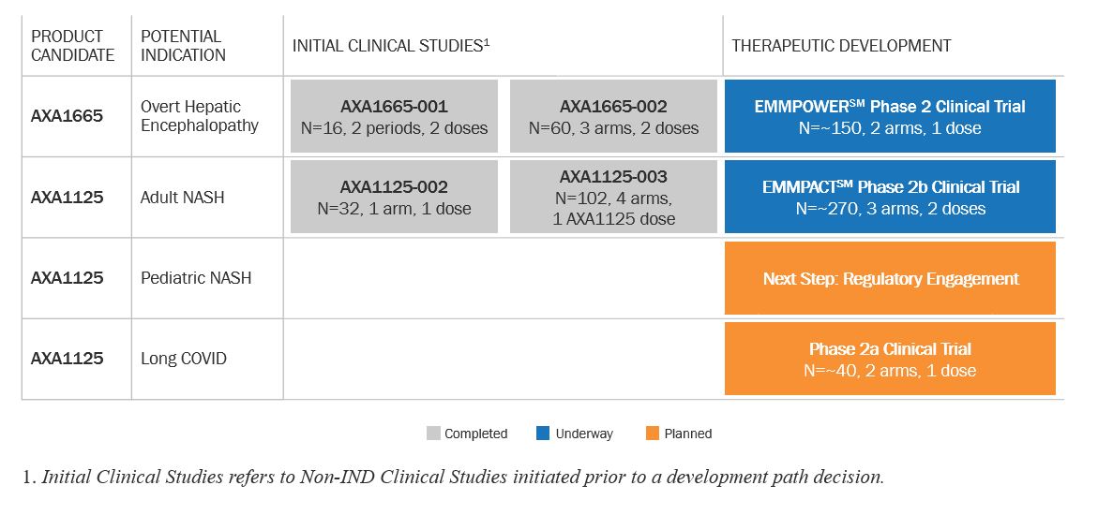Click the gray Completed legend swatch
The height and width of the screenshot is (515, 1098).
pos(433,434)
